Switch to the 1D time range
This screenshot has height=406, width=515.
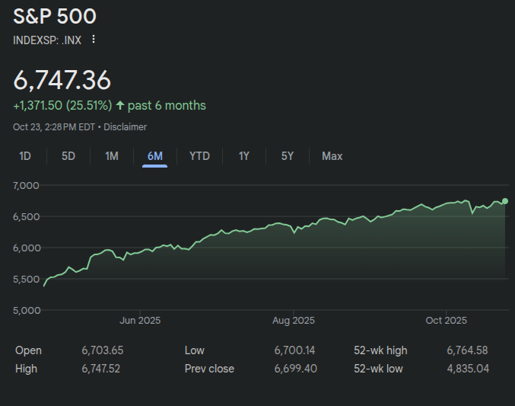(x=25, y=156)
